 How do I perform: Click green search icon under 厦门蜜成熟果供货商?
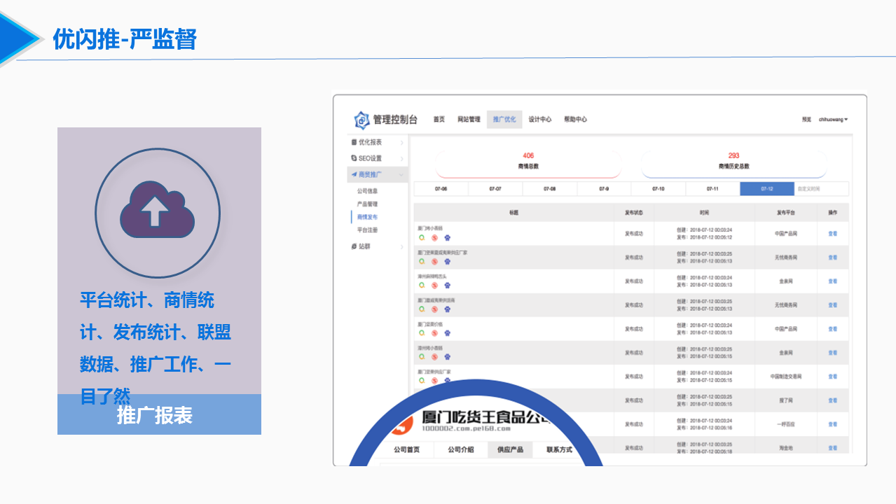pos(422,309)
